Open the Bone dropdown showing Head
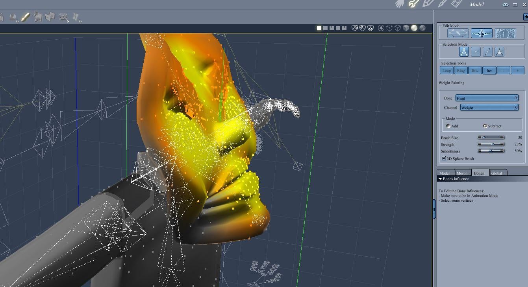528x287 pixels. pos(487,98)
